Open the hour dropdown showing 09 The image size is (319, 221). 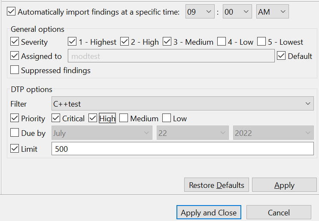coord(200,12)
